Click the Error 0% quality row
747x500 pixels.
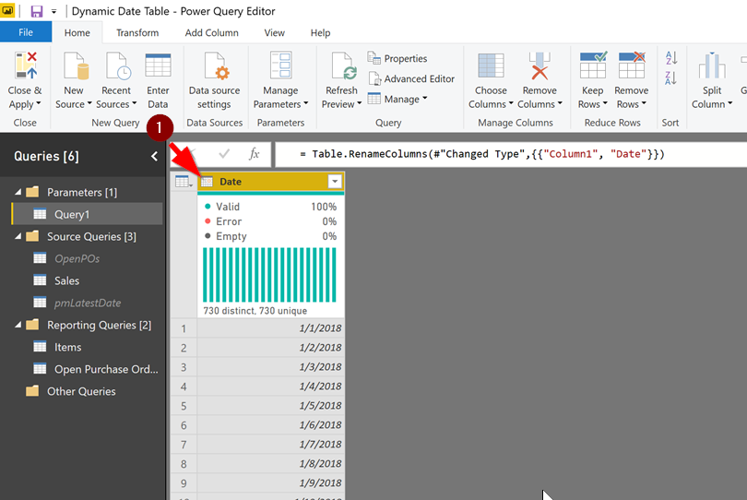[x=270, y=221]
